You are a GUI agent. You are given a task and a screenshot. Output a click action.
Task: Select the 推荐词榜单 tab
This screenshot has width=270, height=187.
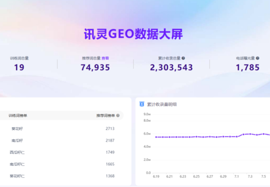point(106,116)
